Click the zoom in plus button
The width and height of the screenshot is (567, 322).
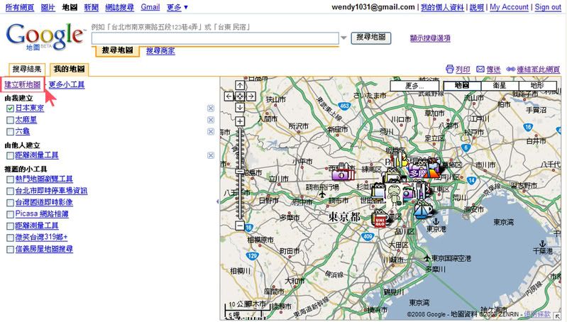pos(240,121)
